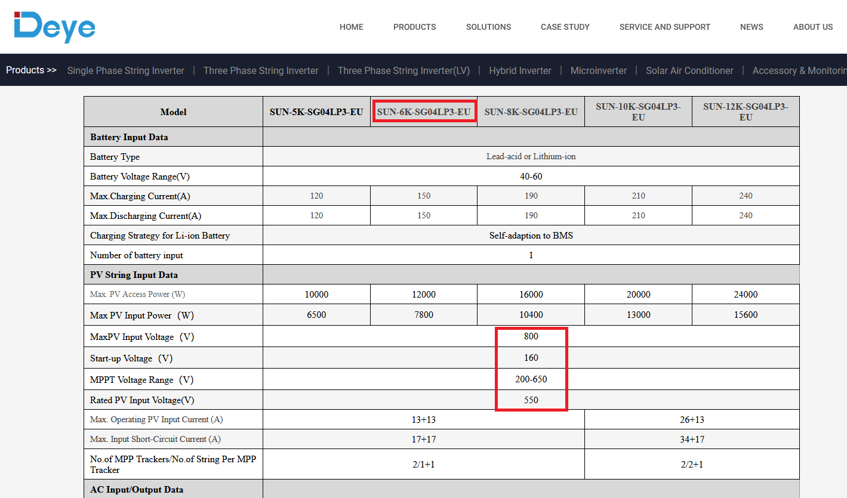
Task: Select SUN-12K-SG04LP3-EU model header
Action: pyautogui.click(x=746, y=112)
